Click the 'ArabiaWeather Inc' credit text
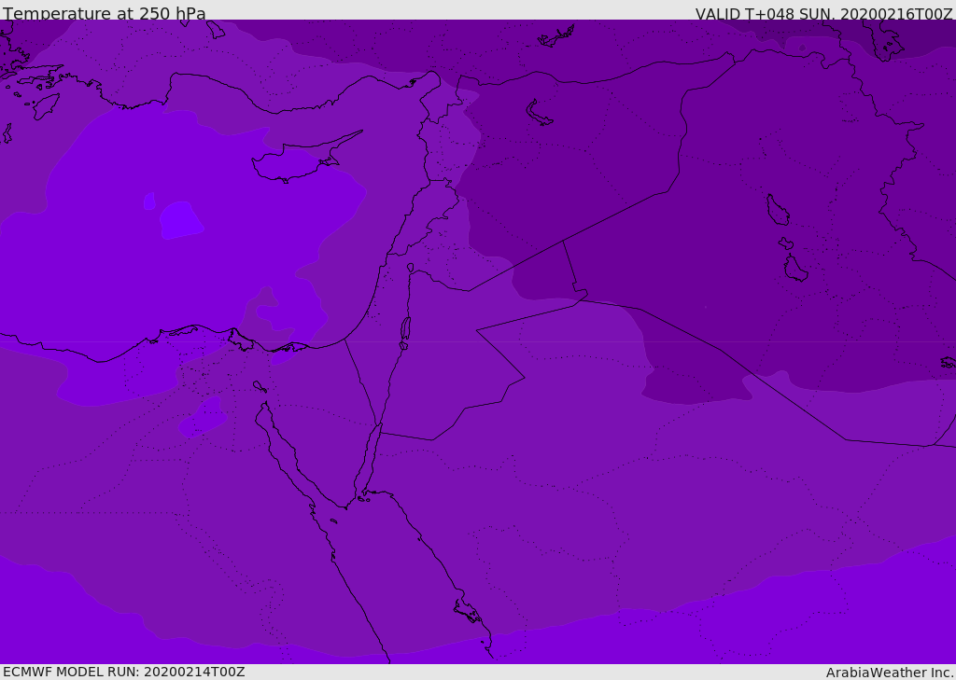The height and width of the screenshot is (680, 956). click(x=889, y=673)
